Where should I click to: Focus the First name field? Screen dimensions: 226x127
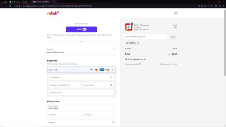[64, 115]
